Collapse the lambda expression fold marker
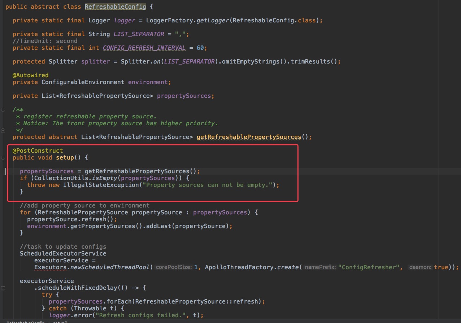Screen dimensions: 461x323 click(x=2, y=288)
